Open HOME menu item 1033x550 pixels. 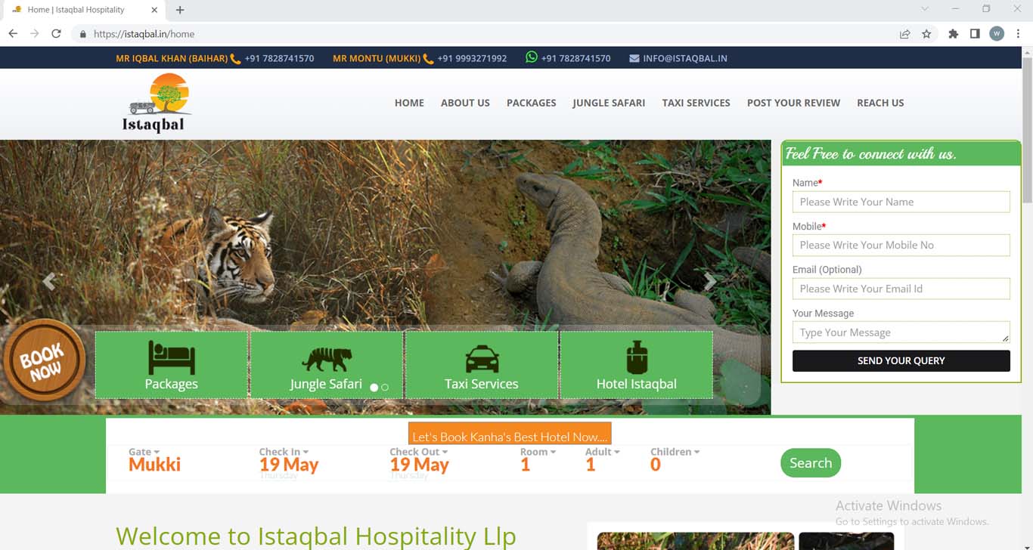pos(409,103)
